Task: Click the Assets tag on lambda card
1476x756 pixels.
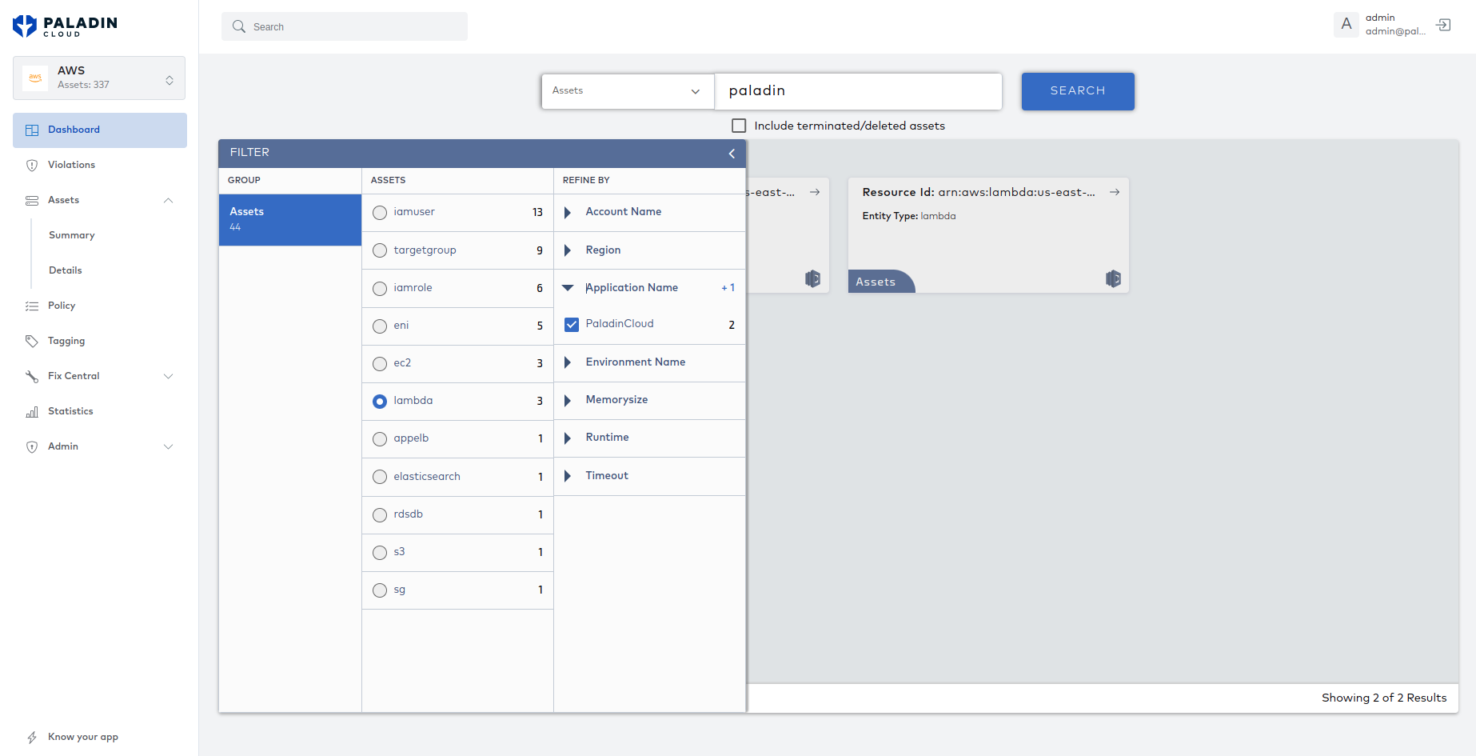Action: tap(880, 282)
